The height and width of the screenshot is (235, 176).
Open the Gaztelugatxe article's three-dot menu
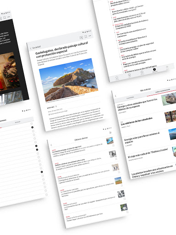coord(90,36)
